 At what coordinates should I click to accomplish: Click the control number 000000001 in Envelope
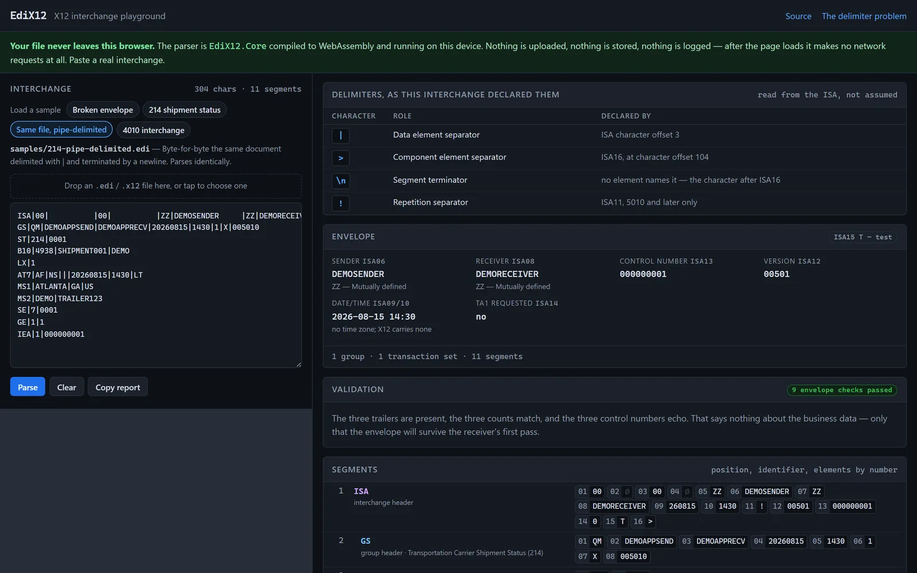coord(643,274)
